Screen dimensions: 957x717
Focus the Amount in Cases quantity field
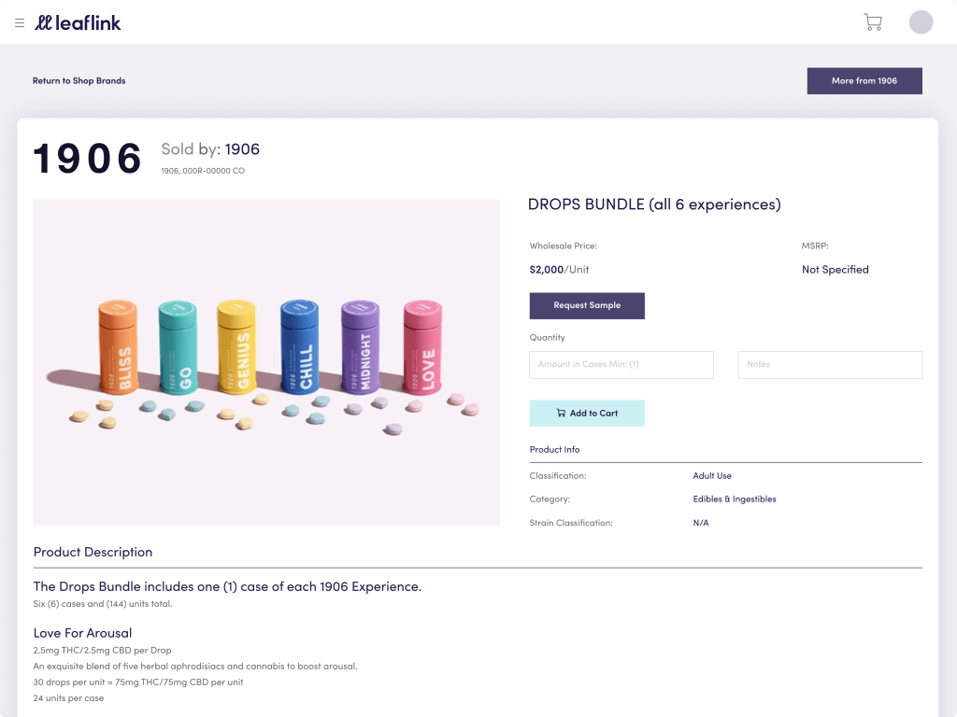pyautogui.click(x=621, y=364)
